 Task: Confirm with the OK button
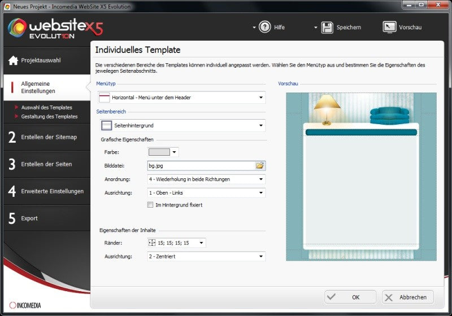350,297
